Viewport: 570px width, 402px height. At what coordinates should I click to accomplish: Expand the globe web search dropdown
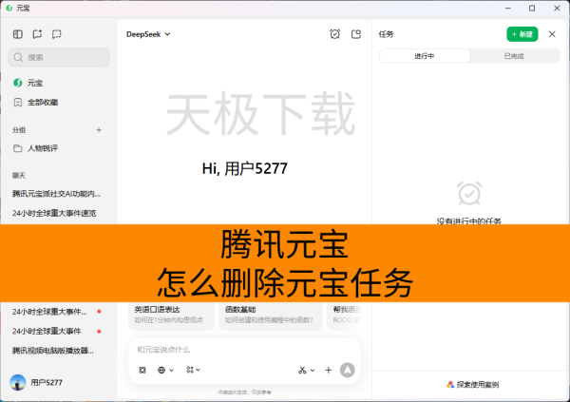[165, 370]
